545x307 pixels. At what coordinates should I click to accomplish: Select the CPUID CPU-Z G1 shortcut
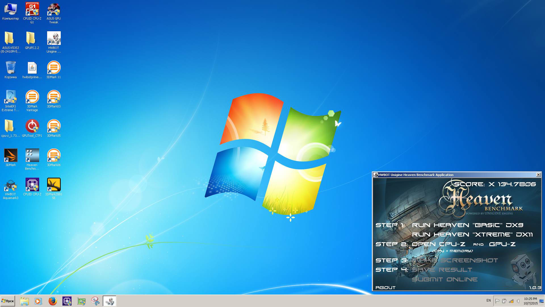click(x=32, y=13)
